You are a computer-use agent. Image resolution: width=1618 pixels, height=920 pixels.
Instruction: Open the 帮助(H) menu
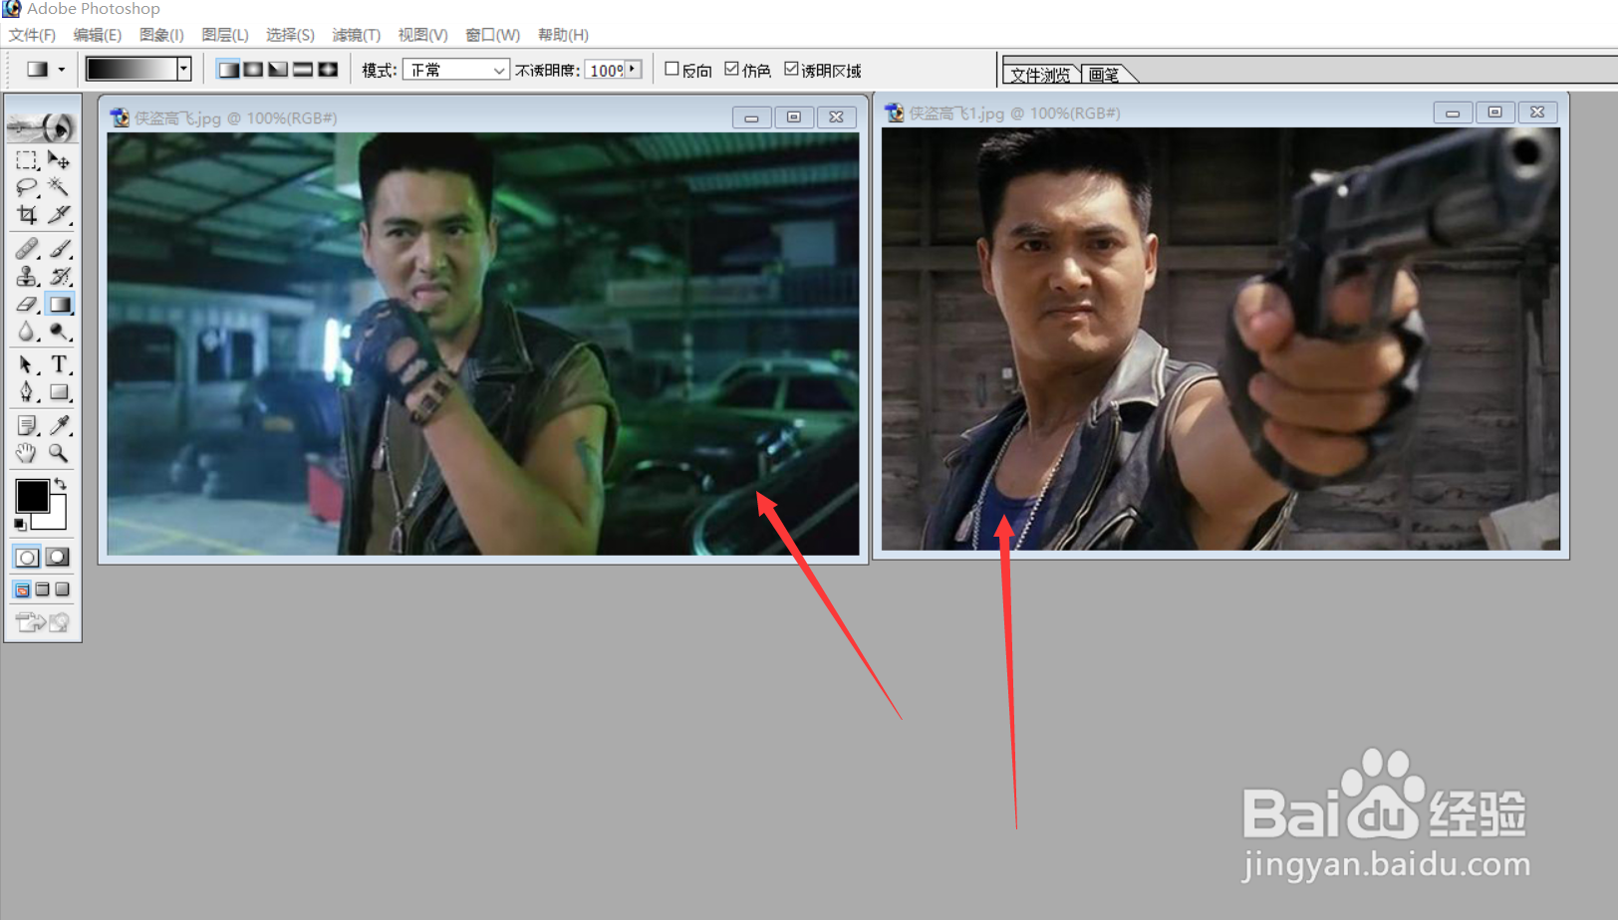point(564,35)
